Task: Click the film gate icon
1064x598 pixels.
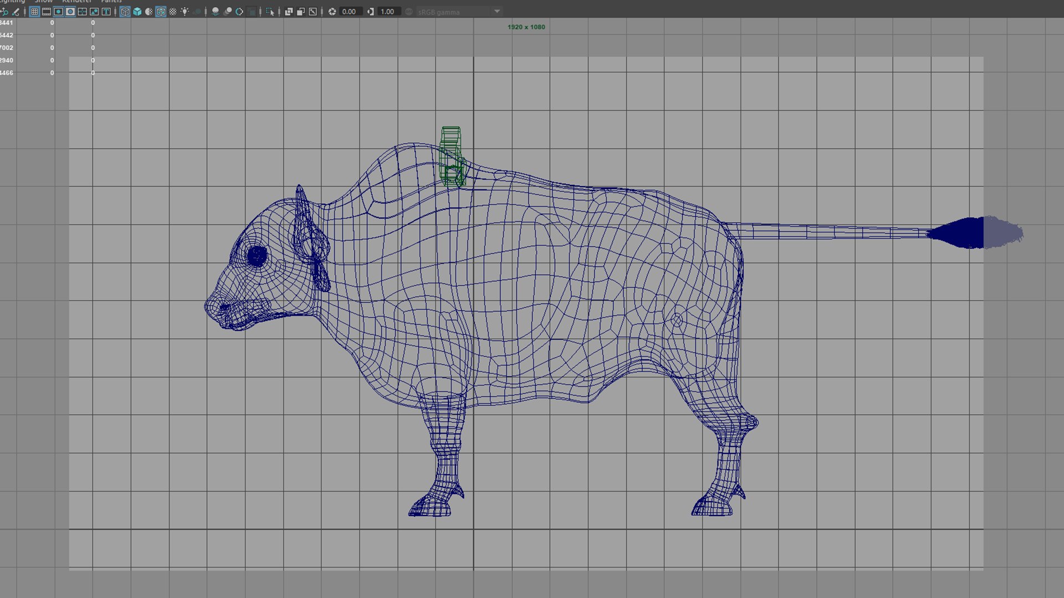Action: tap(47, 12)
